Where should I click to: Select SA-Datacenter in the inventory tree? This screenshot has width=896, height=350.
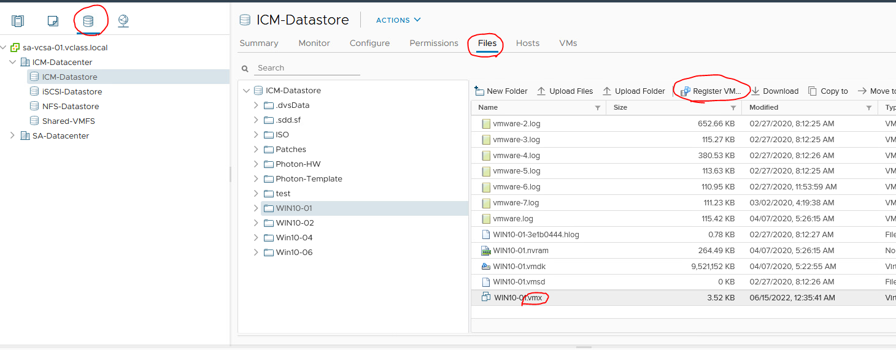point(61,135)
